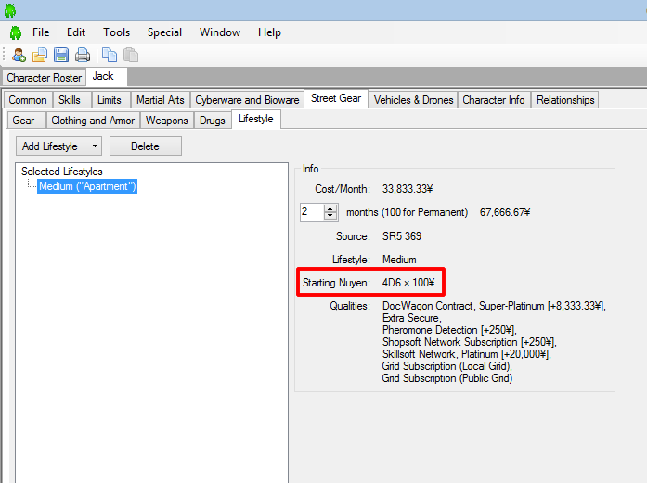Click the Copy toolbar icon
This screenshot has height=483, width=647.
pos(110,55)
